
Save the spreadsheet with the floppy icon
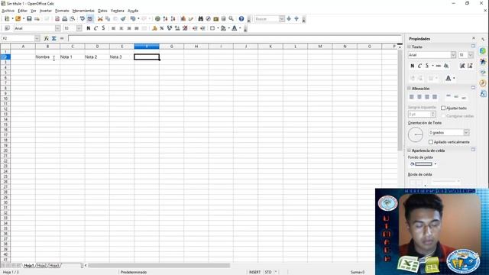[29, 18]
